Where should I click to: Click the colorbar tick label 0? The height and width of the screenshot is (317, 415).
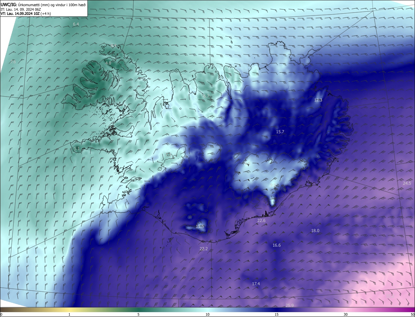pyautogui.click(x=1, y=314)
